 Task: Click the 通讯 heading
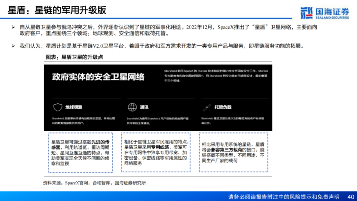[144, 107]
